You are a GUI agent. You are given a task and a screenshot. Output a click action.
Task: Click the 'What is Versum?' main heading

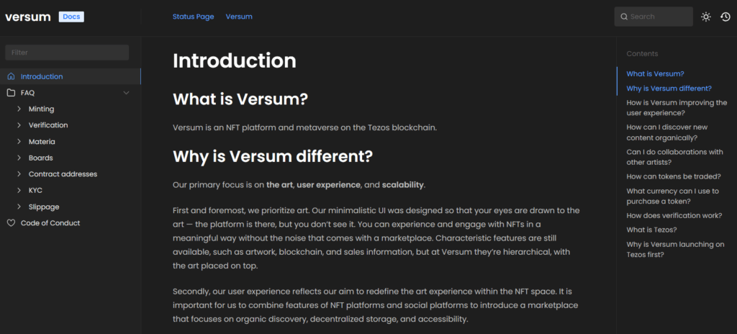tap(240, 99)
